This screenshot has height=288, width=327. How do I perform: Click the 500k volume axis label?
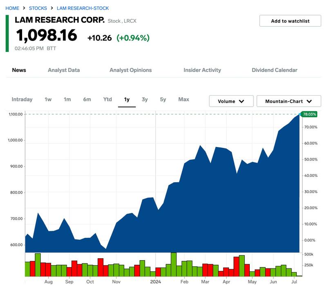pos(309,255)
